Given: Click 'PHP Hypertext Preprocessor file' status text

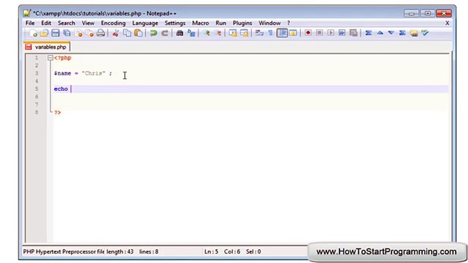Looking at the screenshot, I should pos(64,252).
